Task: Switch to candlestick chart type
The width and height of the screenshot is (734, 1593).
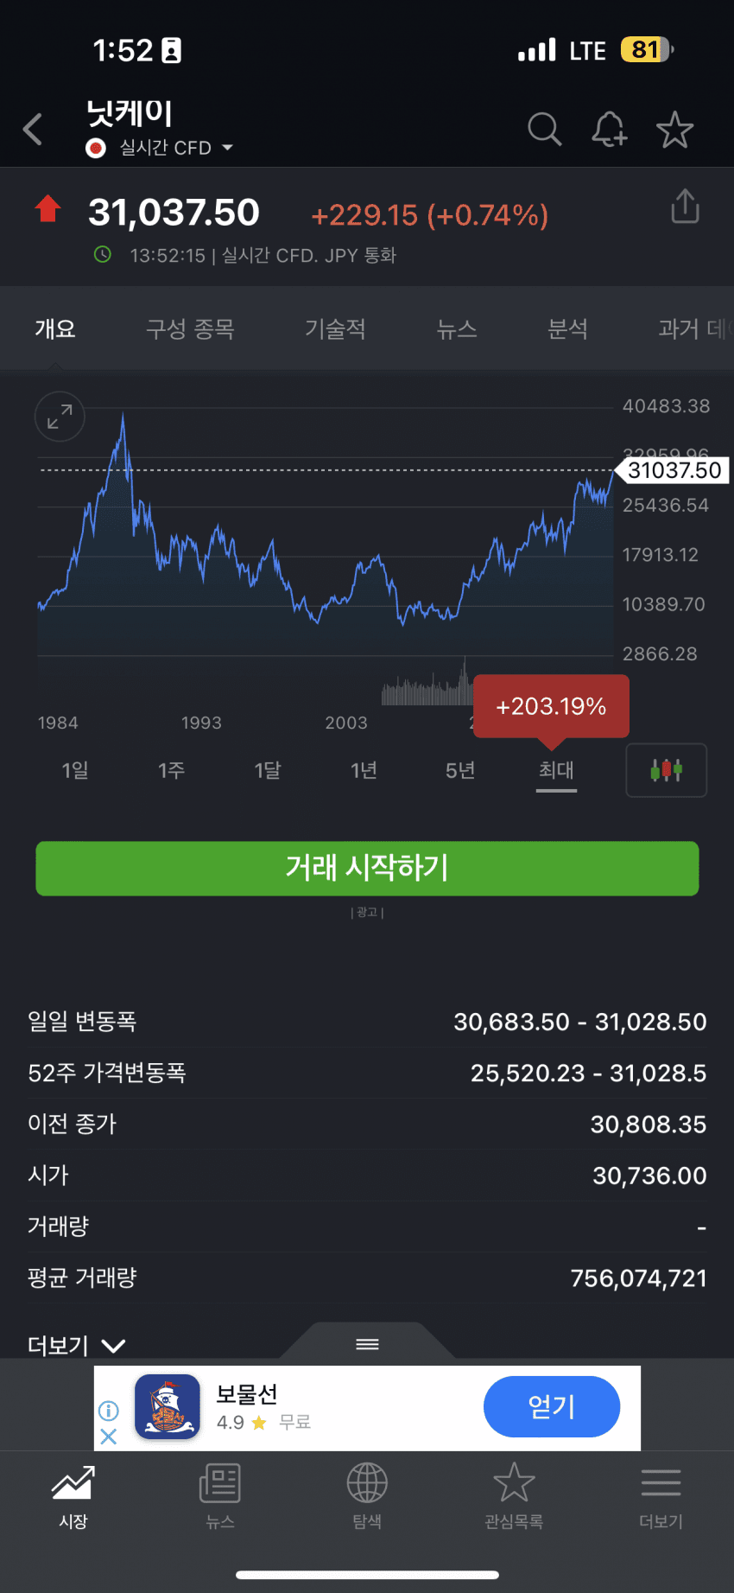Action: click(x=666, y=769)
